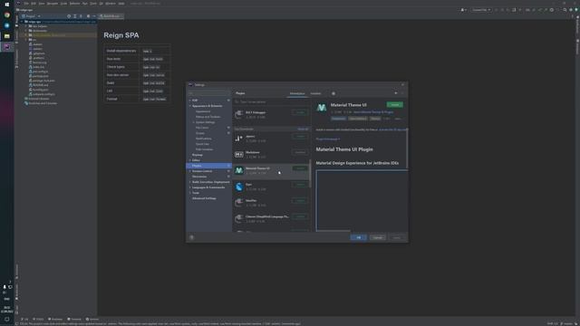This screenshot has width=580, height=326.
Task: Click Show all link in plugin list
Action: [x=303, y=129]
